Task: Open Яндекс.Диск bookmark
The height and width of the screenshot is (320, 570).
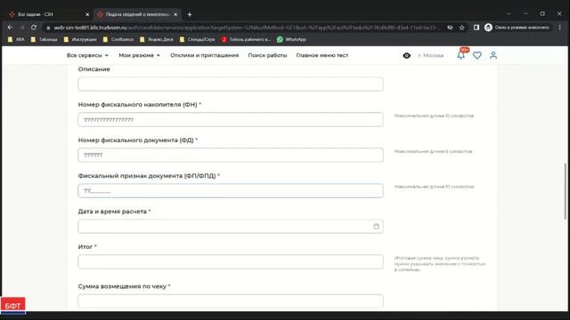Action: 157,39
